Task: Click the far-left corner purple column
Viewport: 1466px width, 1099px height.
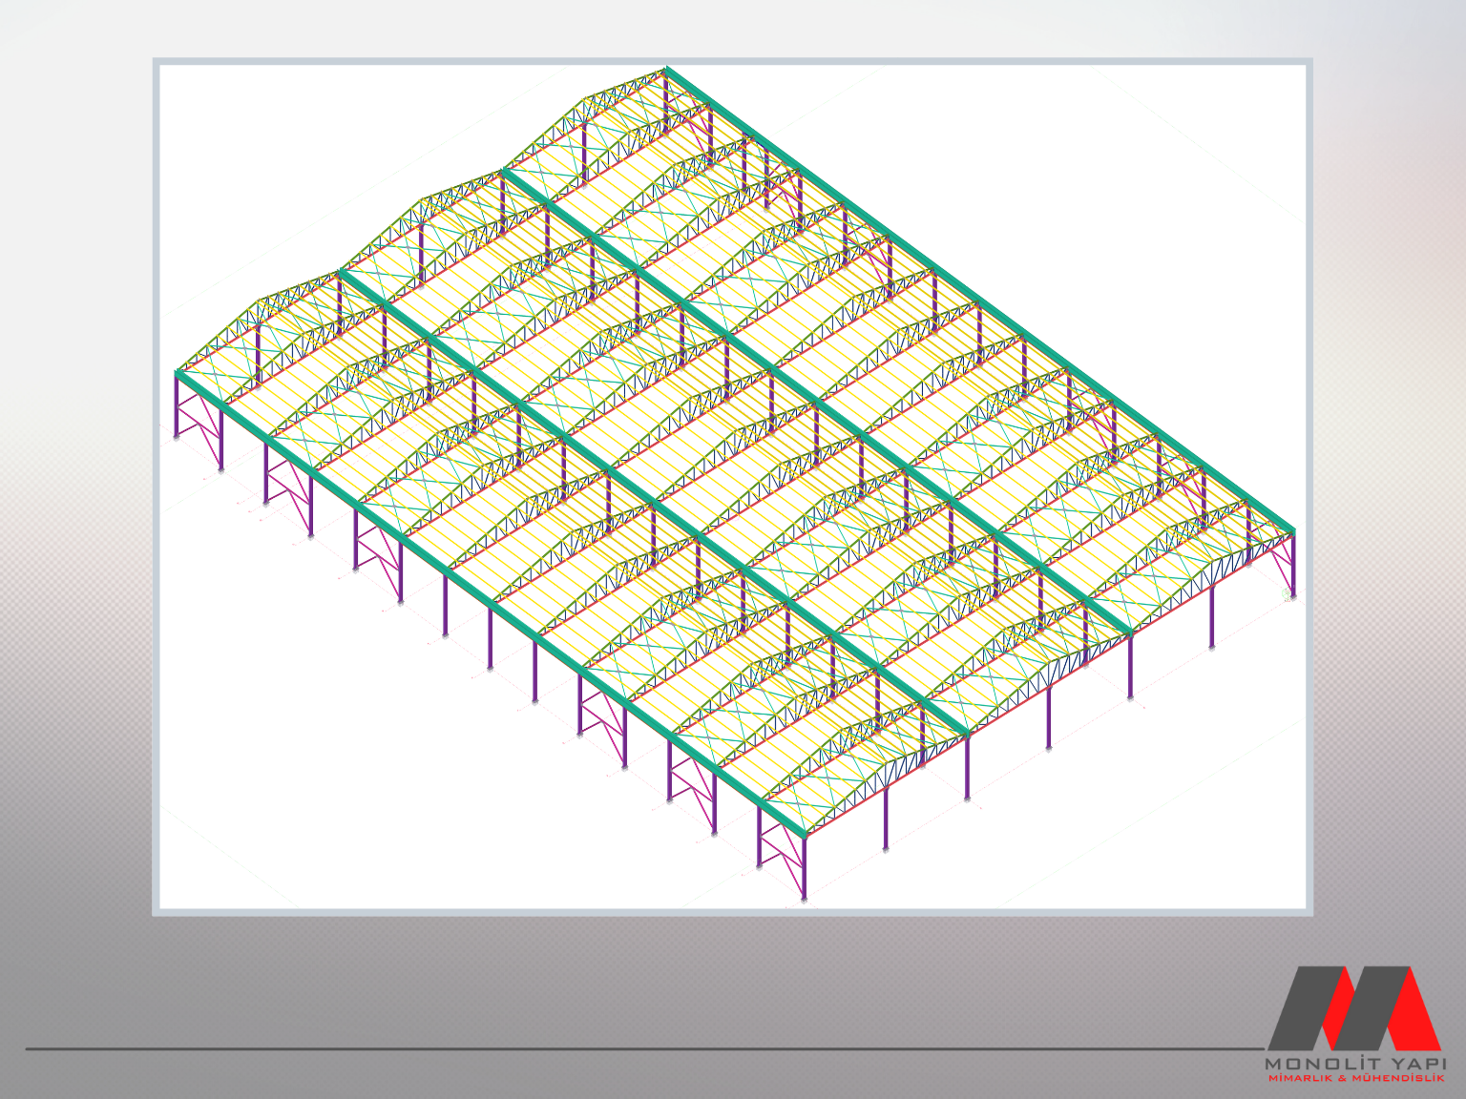Action: 178,405
